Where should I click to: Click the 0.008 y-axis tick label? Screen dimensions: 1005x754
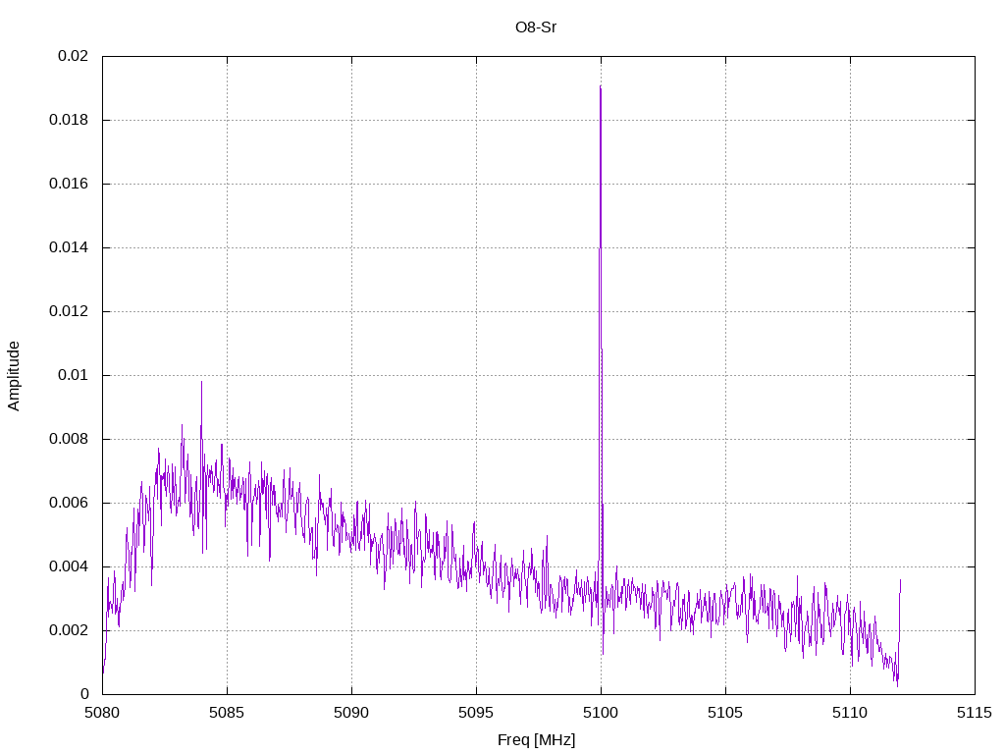70,439
